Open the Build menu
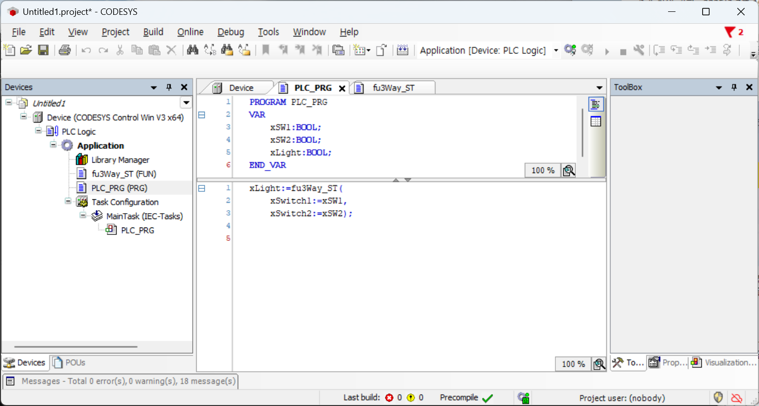The height and width of the screenshot is (406, 759). tap(153, 32)
